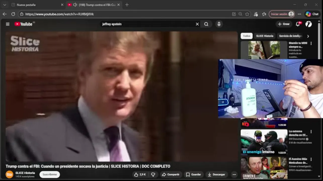Open the YouTube notifications bell
This screenshot has height=181, width=323.
point(298,24)
